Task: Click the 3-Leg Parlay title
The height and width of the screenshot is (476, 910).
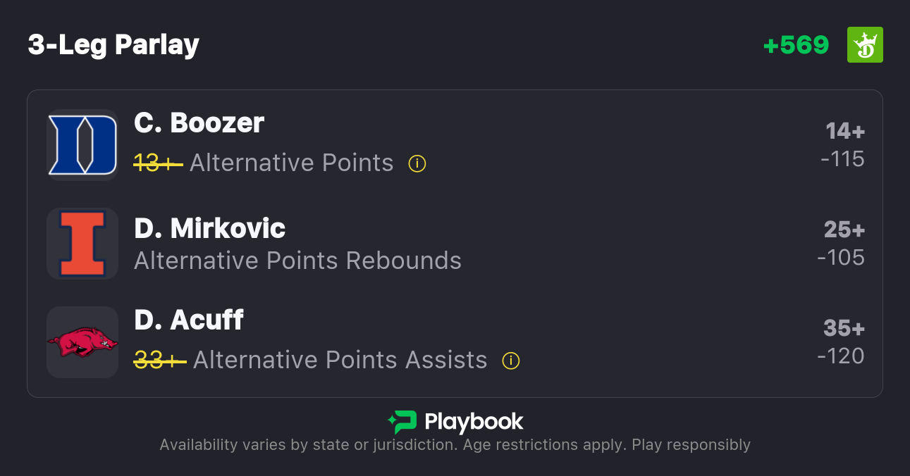Action: [x=113, y=45]
